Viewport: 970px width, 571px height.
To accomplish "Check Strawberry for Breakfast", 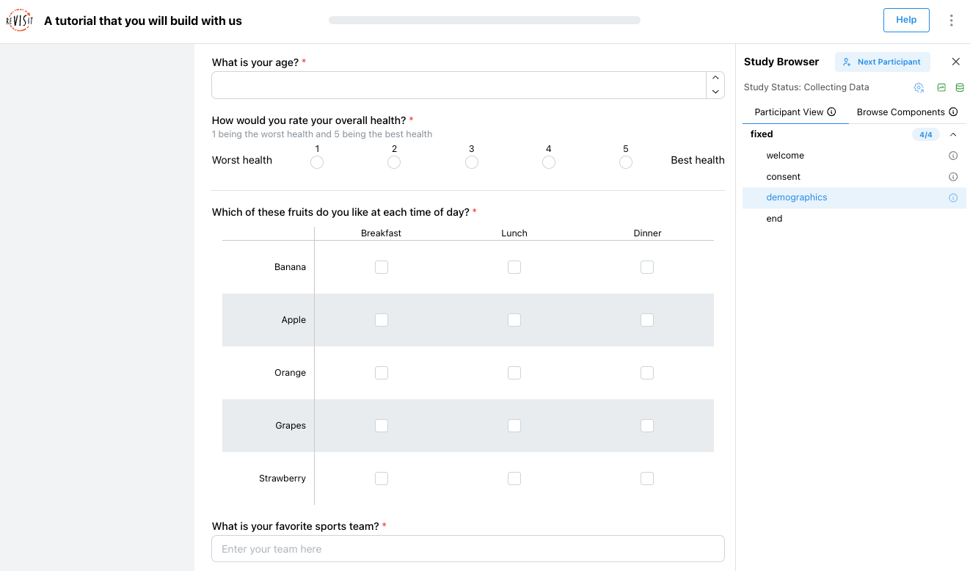I will point(382,479).
